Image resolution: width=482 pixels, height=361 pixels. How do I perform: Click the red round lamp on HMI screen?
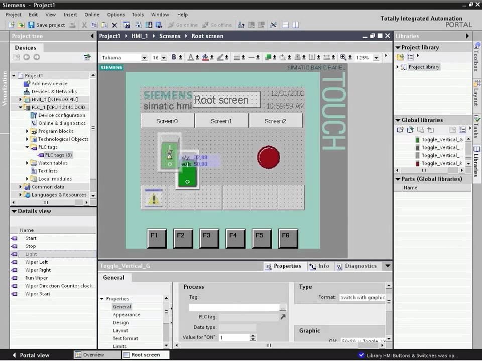pos(268,157)
